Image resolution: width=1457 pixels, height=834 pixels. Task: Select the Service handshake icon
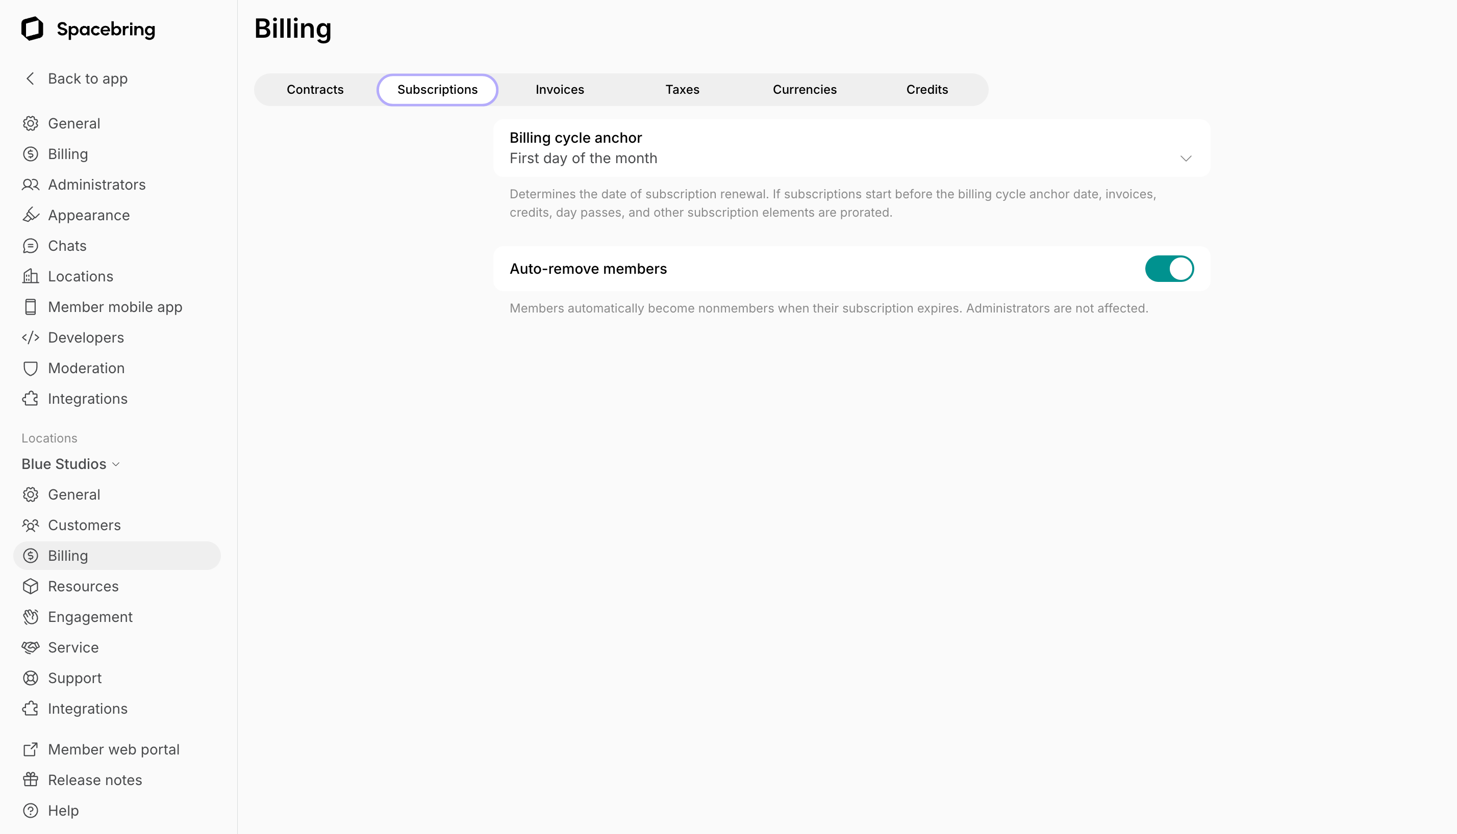coord(31,647)
